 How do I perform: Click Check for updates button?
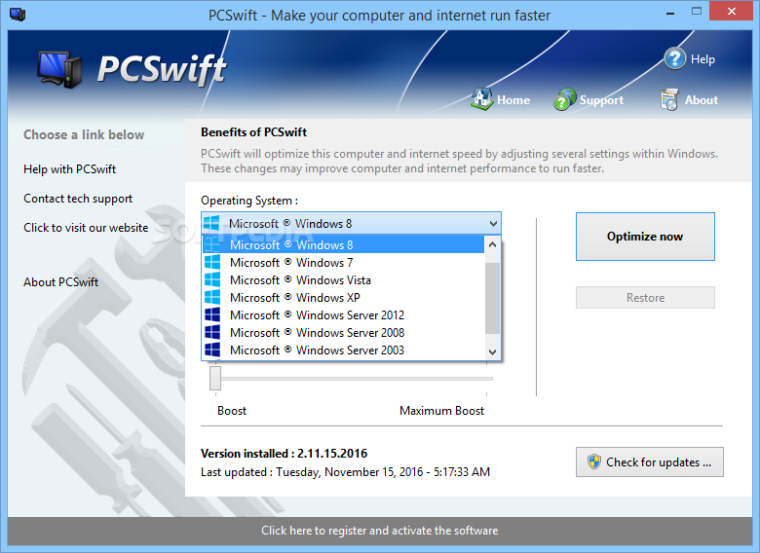pos(650,461)
